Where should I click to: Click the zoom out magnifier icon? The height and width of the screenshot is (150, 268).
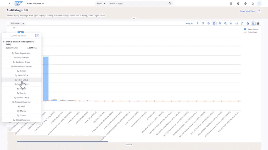(225, 23)
